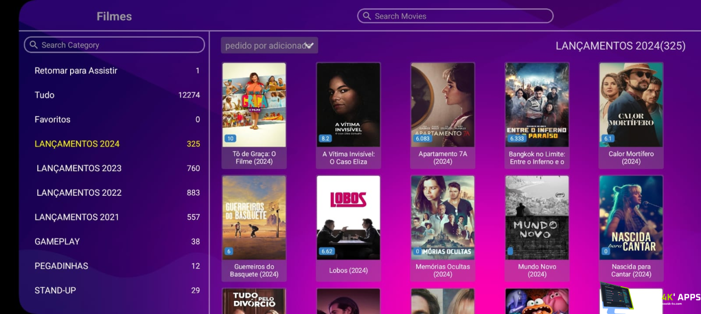Open Retomar para Assistir list

[x=117, y=71]
